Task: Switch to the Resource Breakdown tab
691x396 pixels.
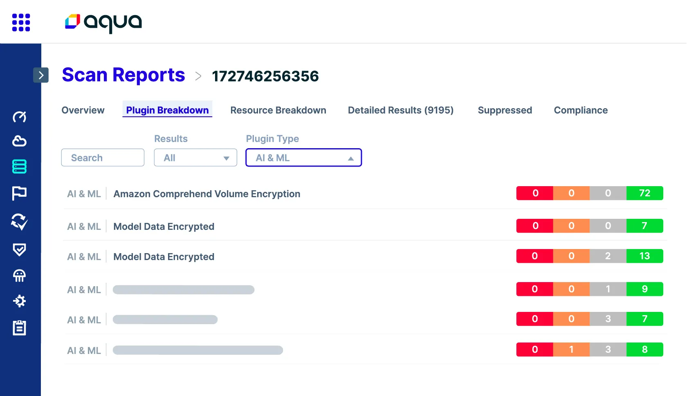Action: coord(278,110)
